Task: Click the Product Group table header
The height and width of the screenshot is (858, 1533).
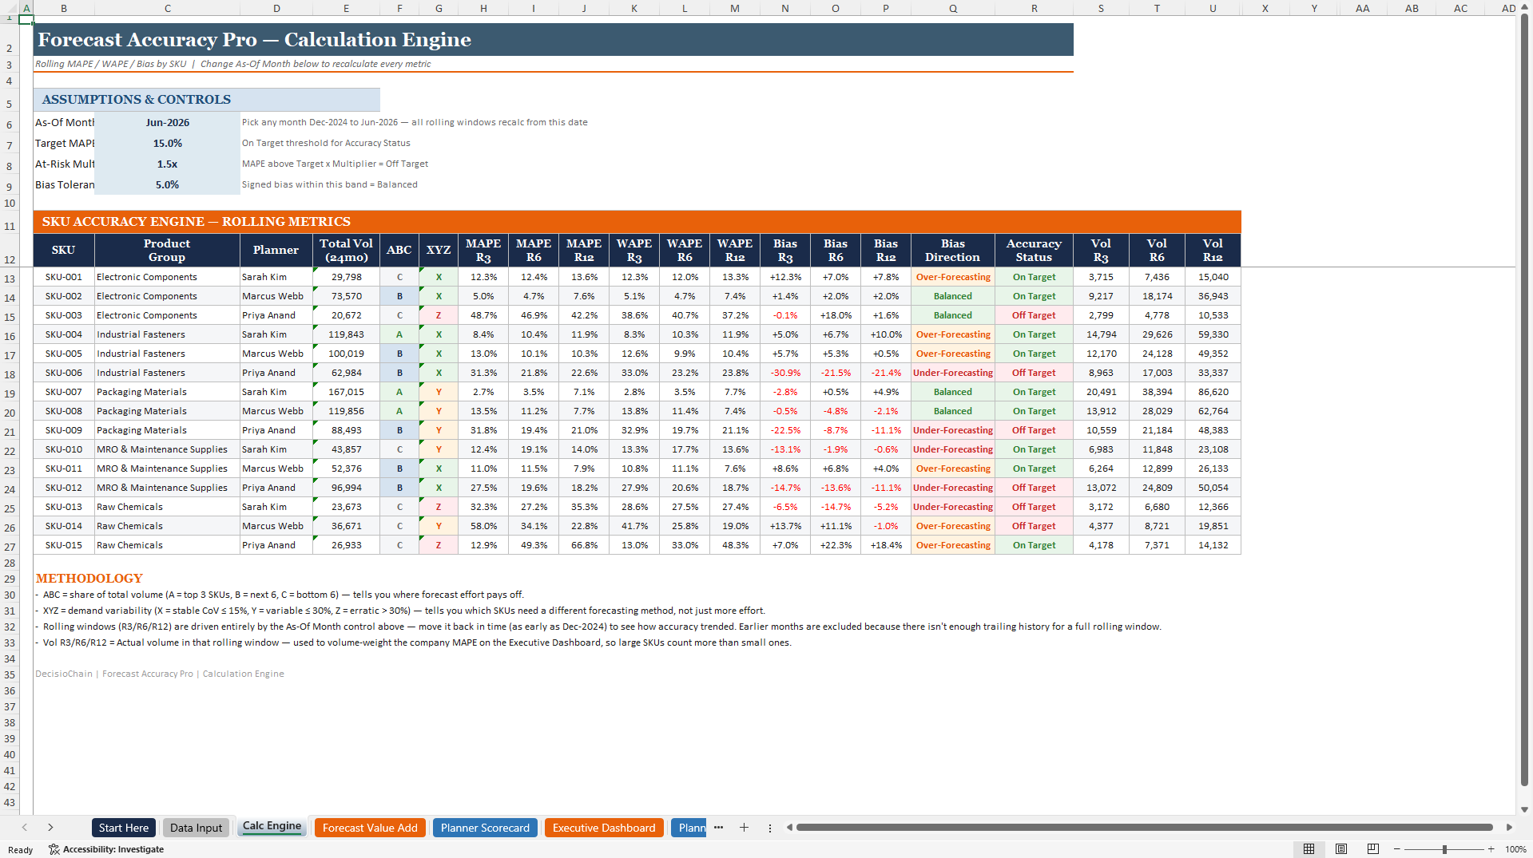Action: (x=167, y=250)
